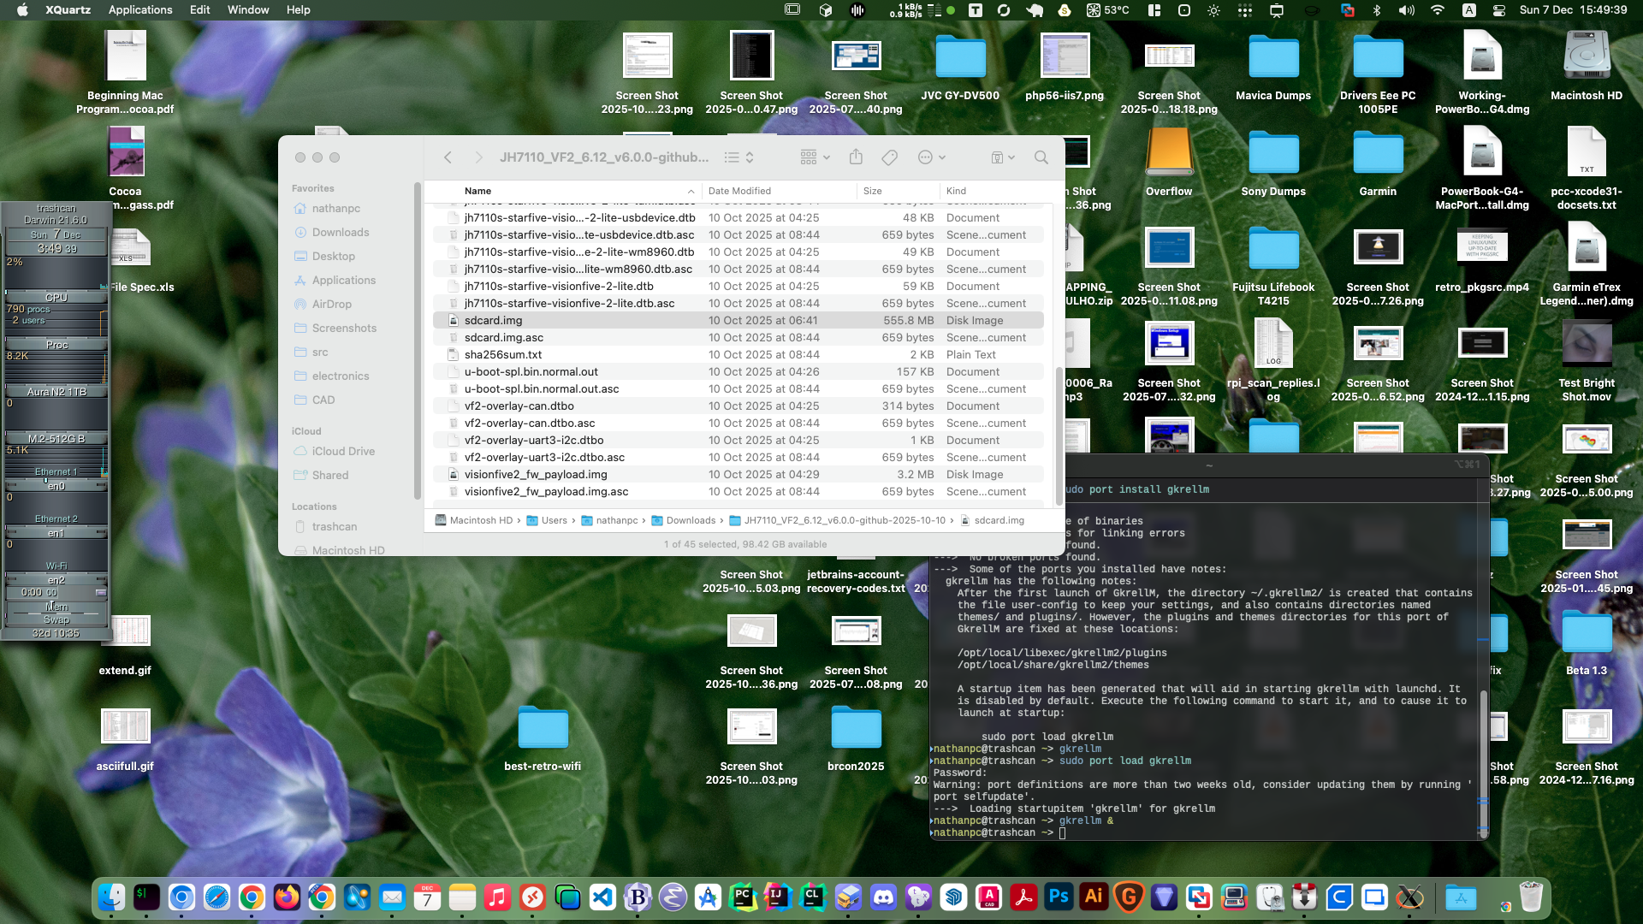Open the More actions ellipsis dropdown
This screenshot has height=924, width=1643.
click(x=931, y=157)
